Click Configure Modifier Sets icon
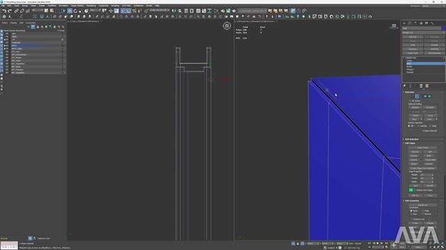446x250 pixels. [x=427, y=86]
